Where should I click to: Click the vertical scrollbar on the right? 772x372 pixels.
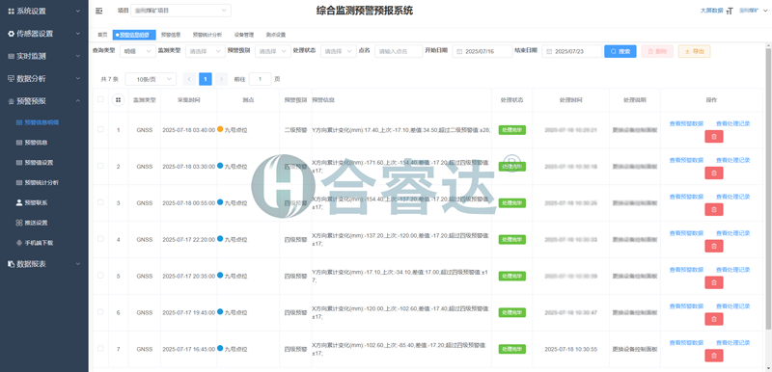(768, 188)
